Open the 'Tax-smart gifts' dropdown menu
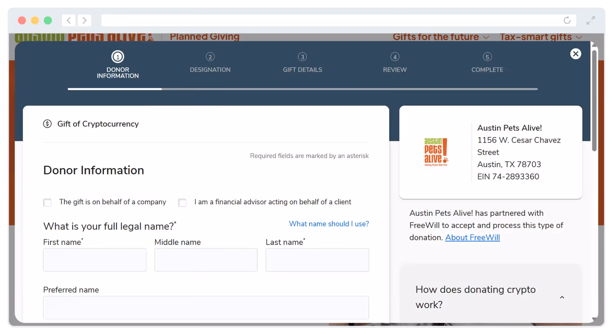Screen dimensions: 613x335 pos(541,37)
